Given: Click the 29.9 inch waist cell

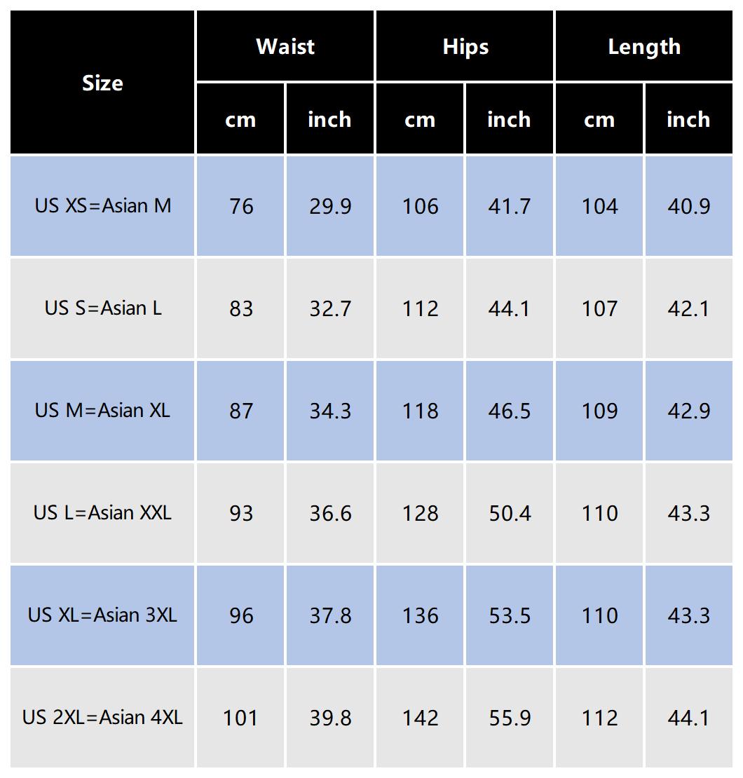Looking at the screenshot, I should coord(330,206).
